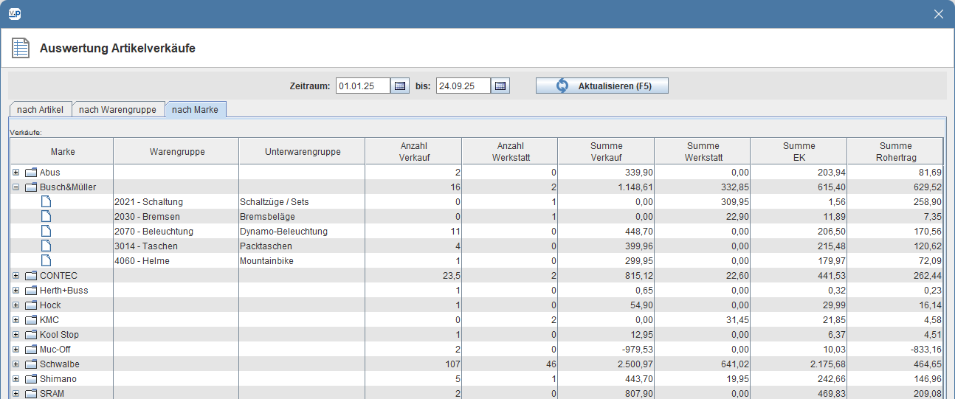955x399 pixels.
Task: Expand the Herth+Buss brand row
Action: click(16, 291)
